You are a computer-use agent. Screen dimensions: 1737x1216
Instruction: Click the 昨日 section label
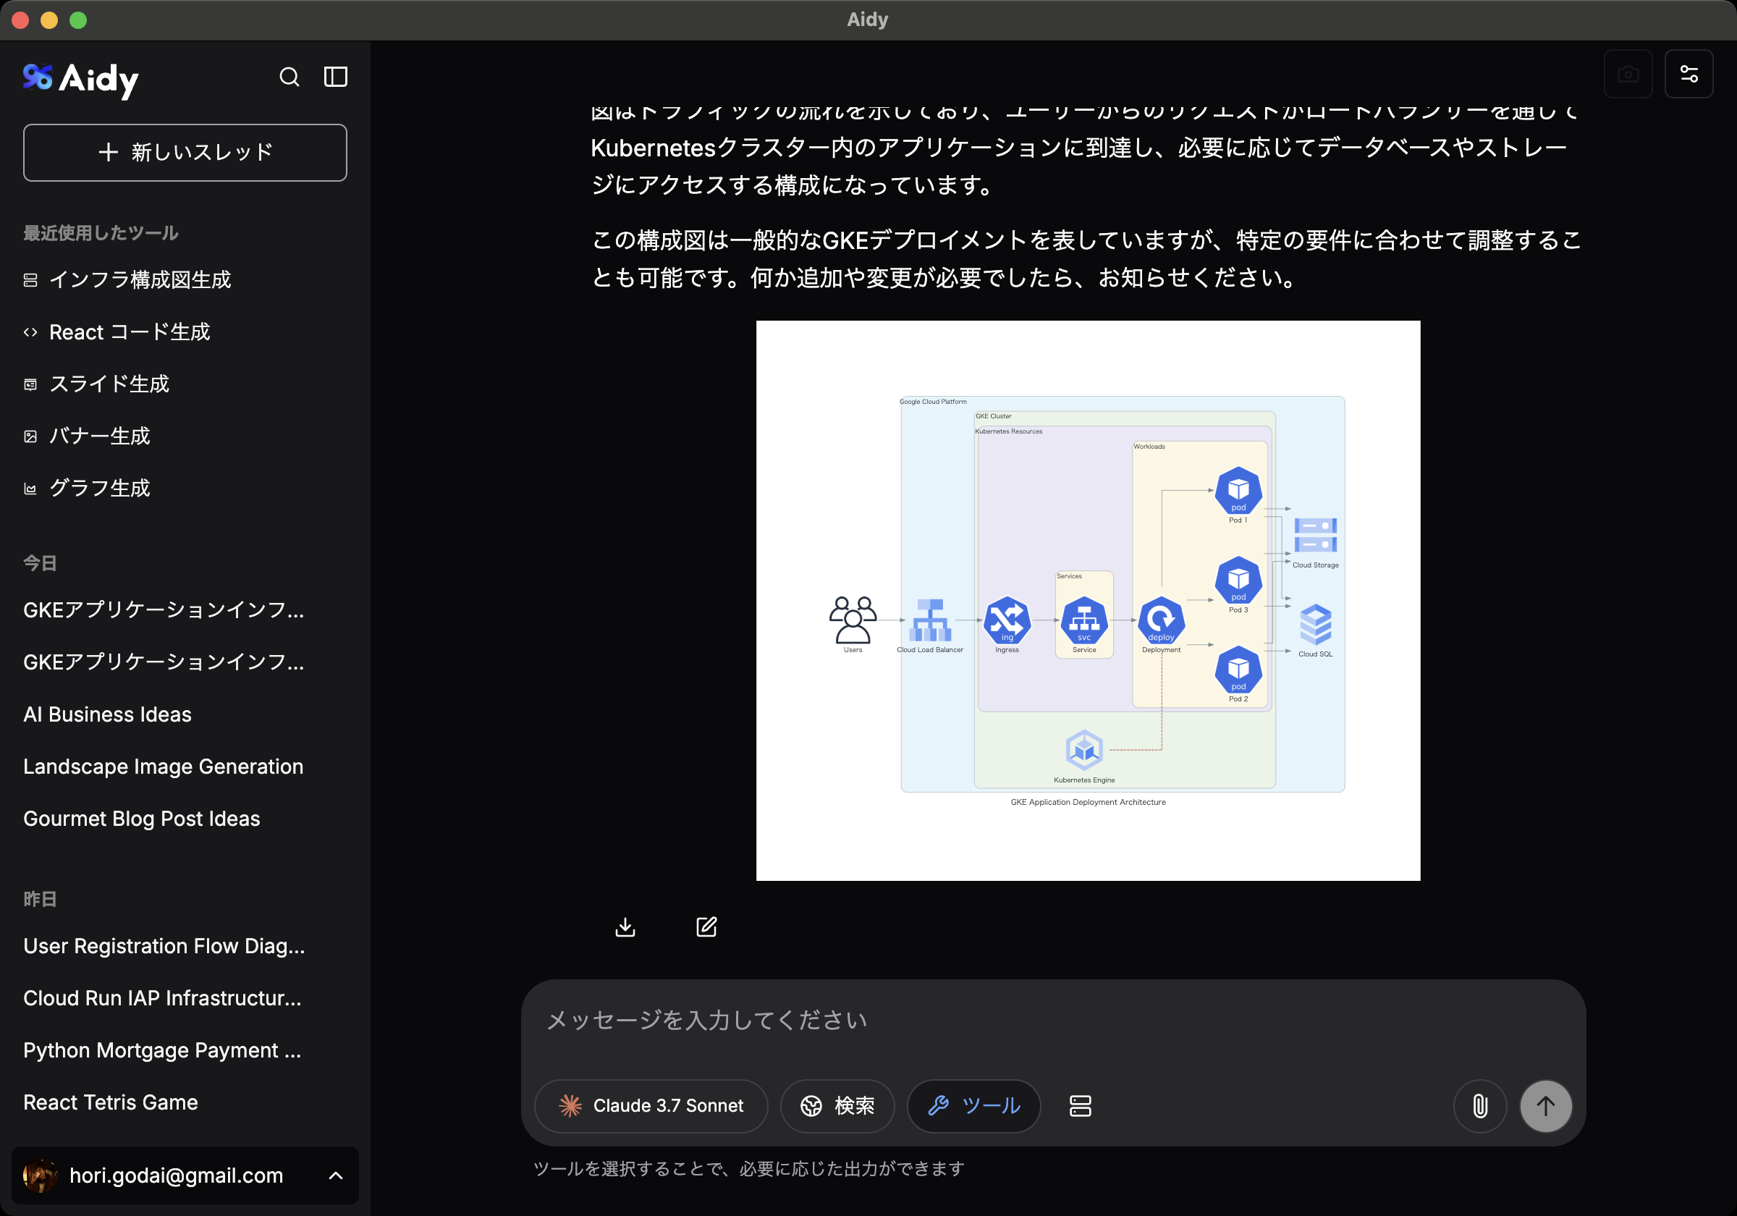[x=40, y=900]
